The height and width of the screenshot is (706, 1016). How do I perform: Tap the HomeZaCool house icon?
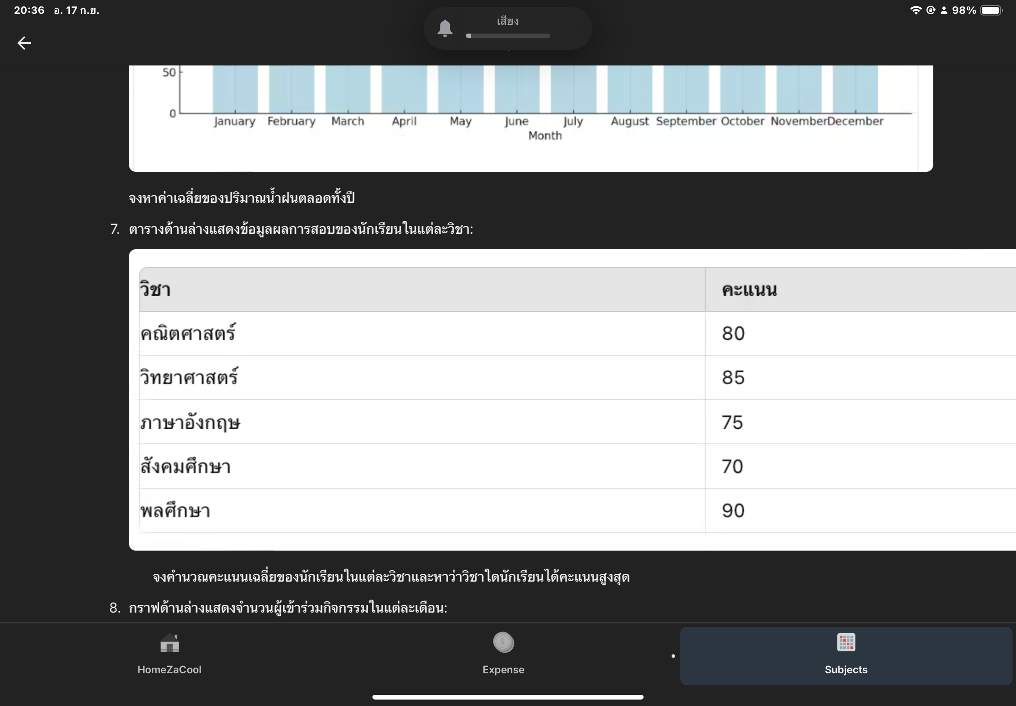pos(170,643)
